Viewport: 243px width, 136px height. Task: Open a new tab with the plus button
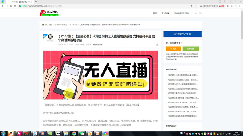[x=36, y=2]
